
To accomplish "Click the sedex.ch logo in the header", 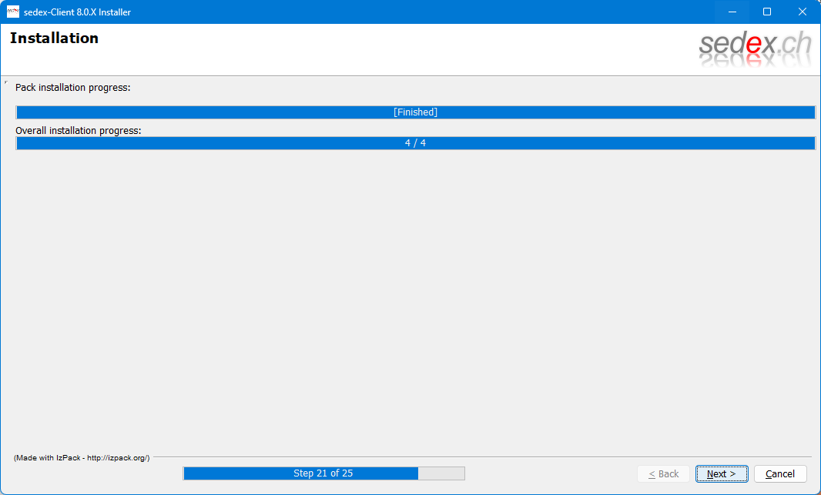I will tap(755, 48).
